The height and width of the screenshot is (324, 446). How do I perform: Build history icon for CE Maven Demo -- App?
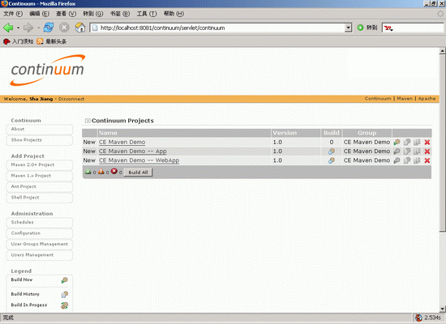407,151
